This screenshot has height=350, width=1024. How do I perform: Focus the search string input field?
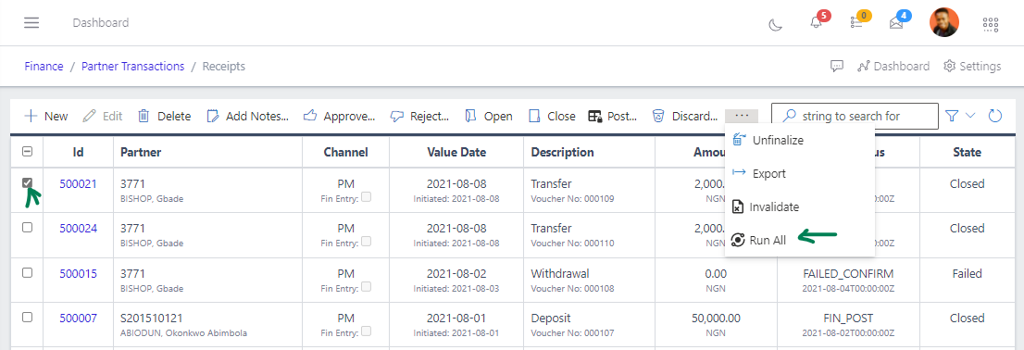pos(855,117)
